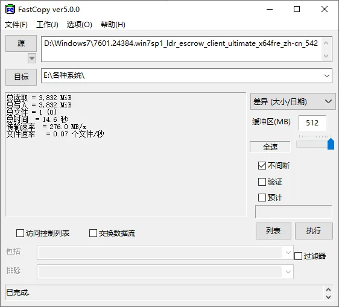The height and width of the screenshot is (307, 339).
Task: Close the FastCopy window
Action: [x=325, y=9]
